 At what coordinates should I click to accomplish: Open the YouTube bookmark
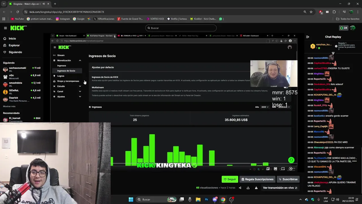pos(17,19)
